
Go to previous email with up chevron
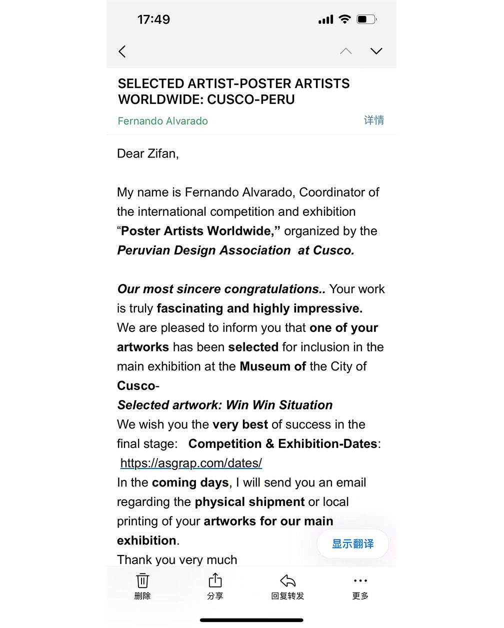click(x=346, y=51)
